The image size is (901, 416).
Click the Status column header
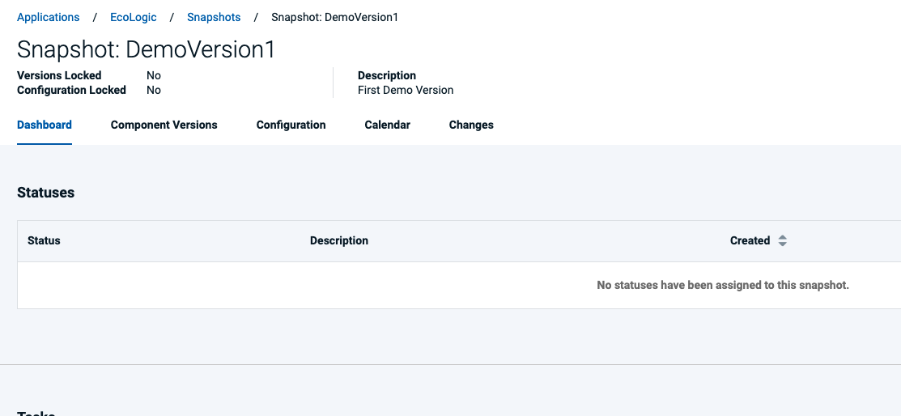tap(44, 240)
